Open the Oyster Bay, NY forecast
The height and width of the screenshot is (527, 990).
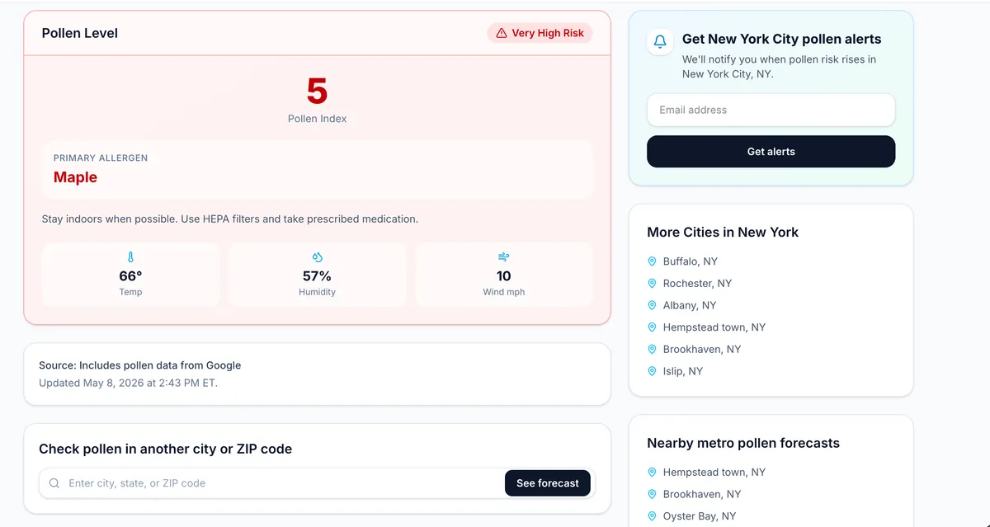700,516
